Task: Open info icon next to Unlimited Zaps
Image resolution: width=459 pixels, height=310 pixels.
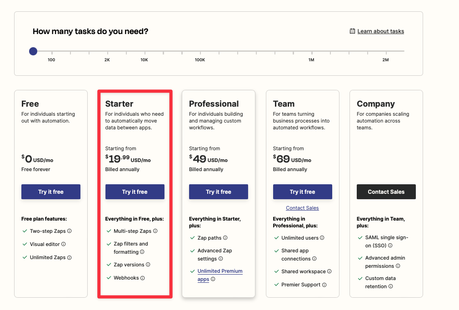Action: click(x=70, y=258)
